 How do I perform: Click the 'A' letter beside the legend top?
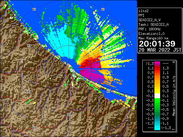coord(174,62)
